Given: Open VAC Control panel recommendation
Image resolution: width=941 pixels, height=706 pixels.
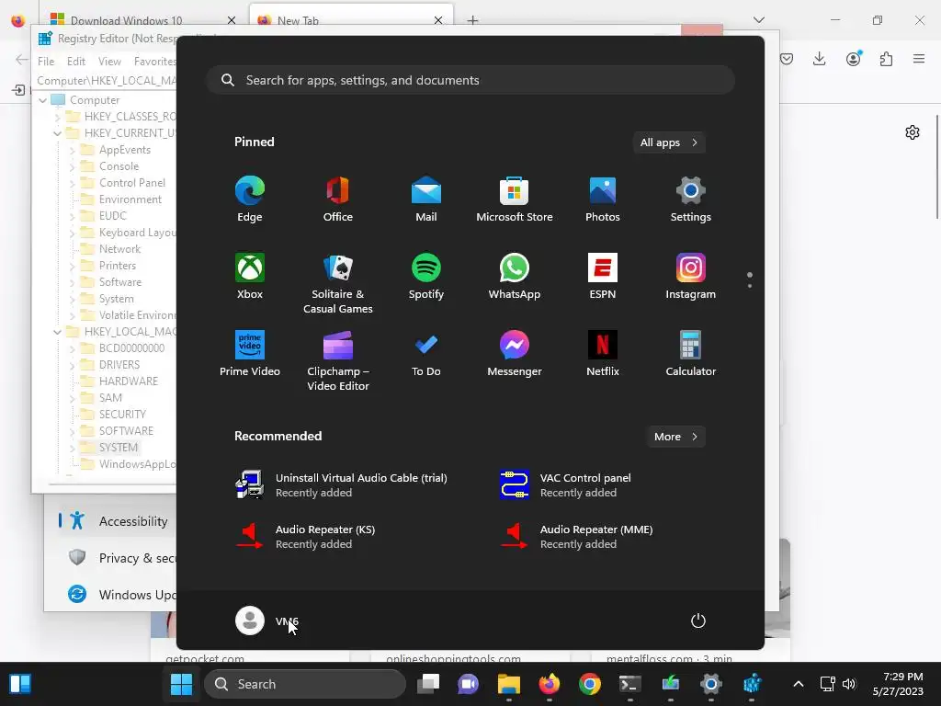Looking at the screenshot, I should (566, 484).
